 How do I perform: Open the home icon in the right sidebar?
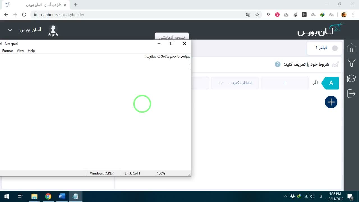pos(351,48)
